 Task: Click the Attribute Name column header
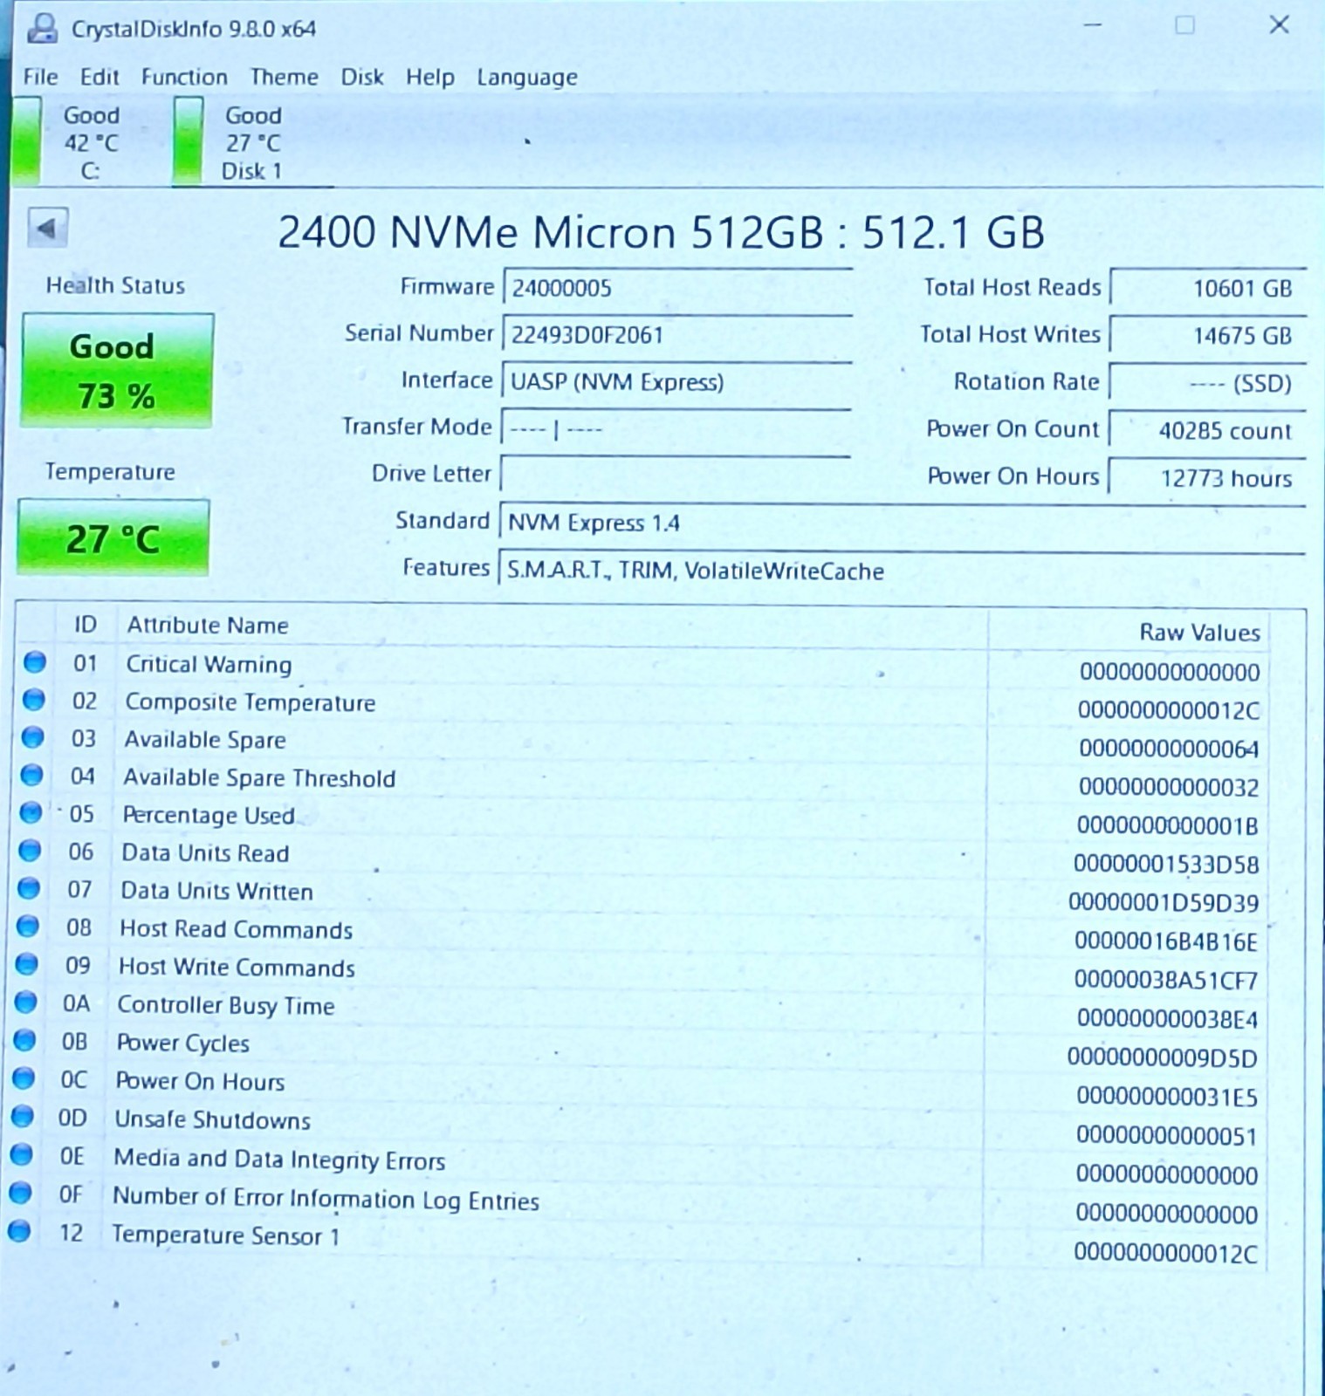(208, 625)
